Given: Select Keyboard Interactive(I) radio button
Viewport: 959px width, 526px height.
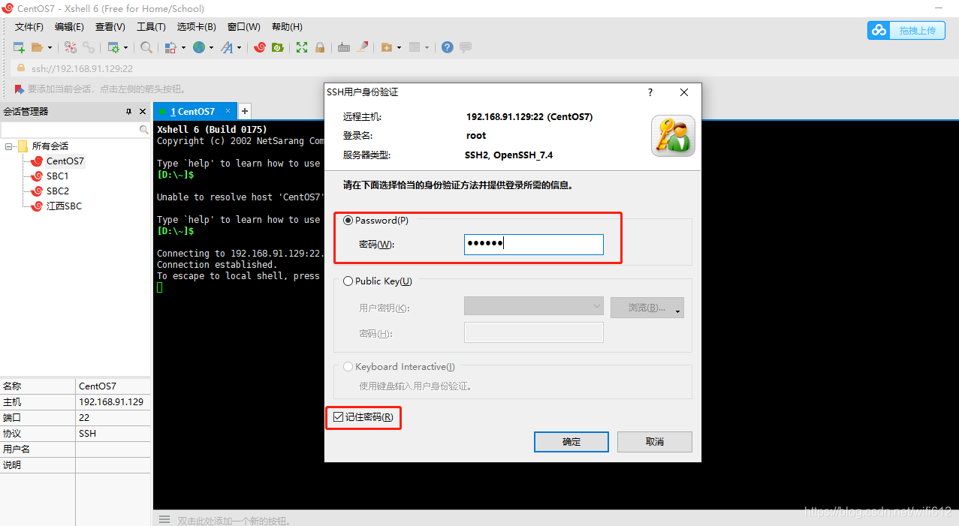Looking at the screenshot, I should click(348, 367).
